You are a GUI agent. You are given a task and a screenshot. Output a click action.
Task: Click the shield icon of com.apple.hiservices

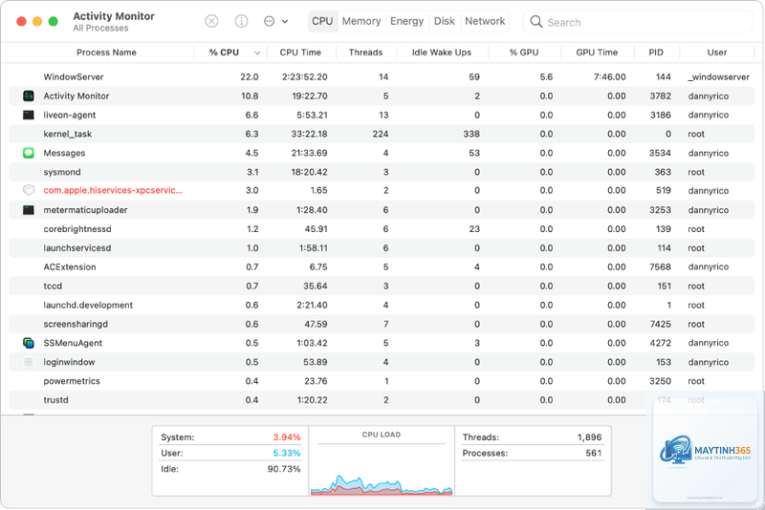pyautogui.click(x=29, y=190)
